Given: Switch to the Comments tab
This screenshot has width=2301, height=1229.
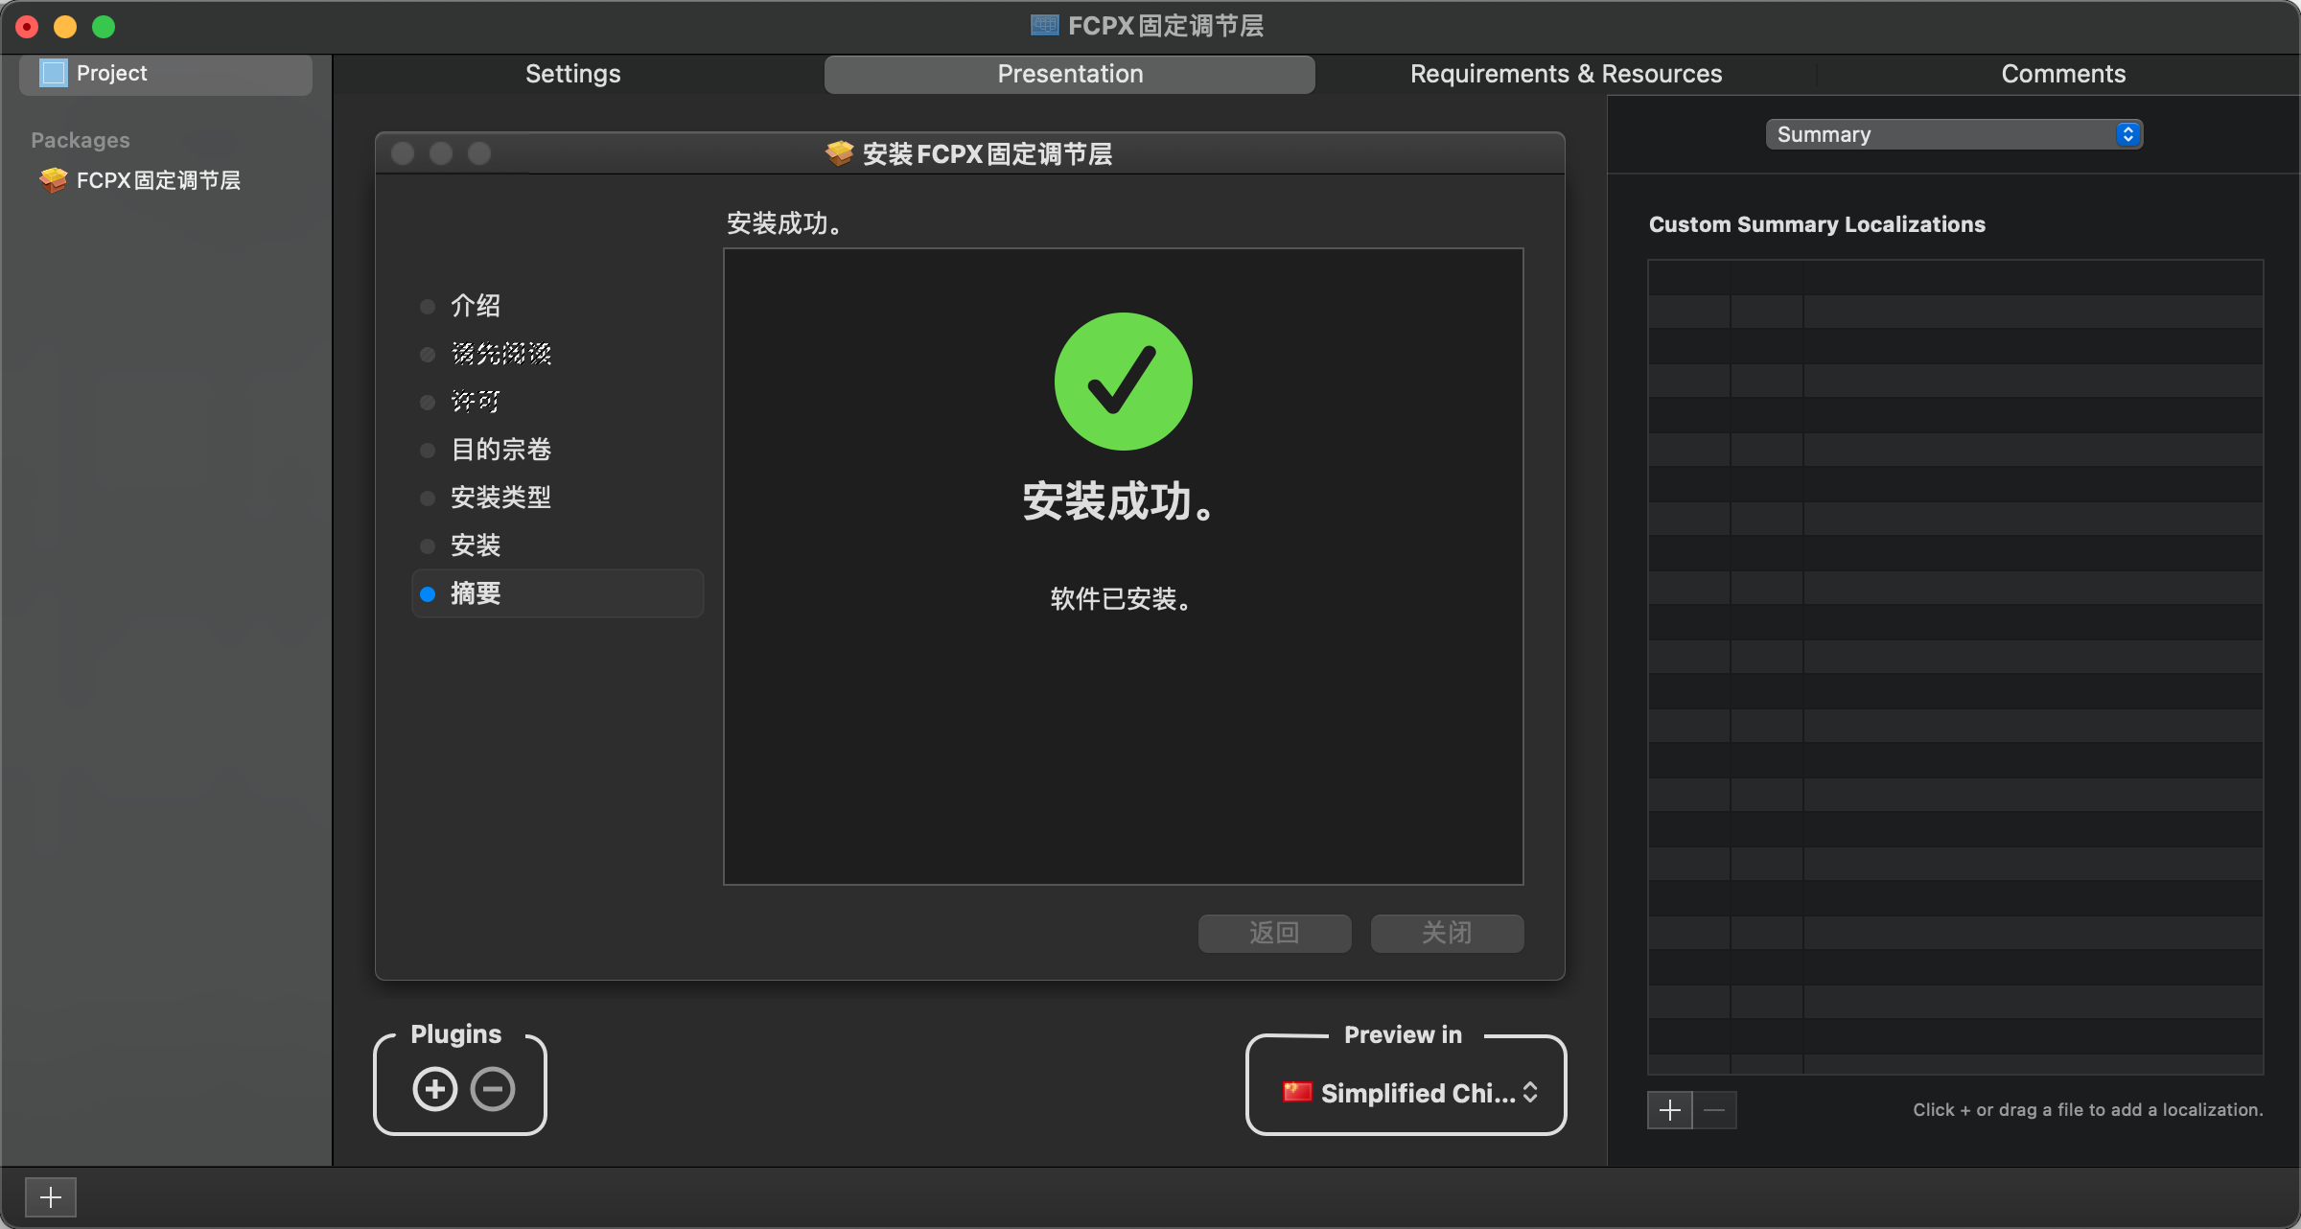Looking at the screenshot, I should (x=2063, y=74).
